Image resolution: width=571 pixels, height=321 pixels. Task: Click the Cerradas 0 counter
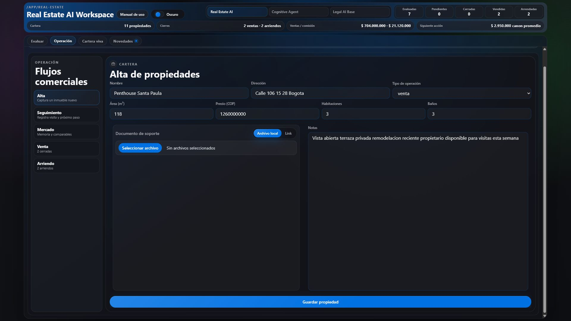(x=469, y=12)
